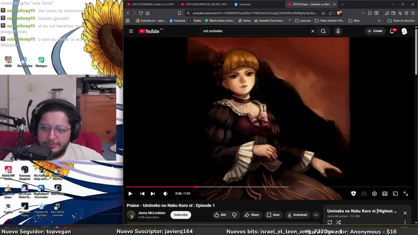Skip to previous video in playlist

142,194
